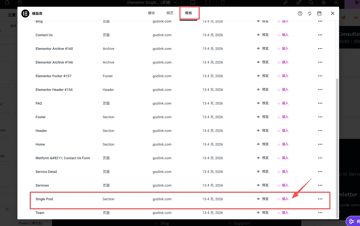360x226 pixels.
Task: Open the search finder icon in the top bar
Action: (x=311, y=2)
